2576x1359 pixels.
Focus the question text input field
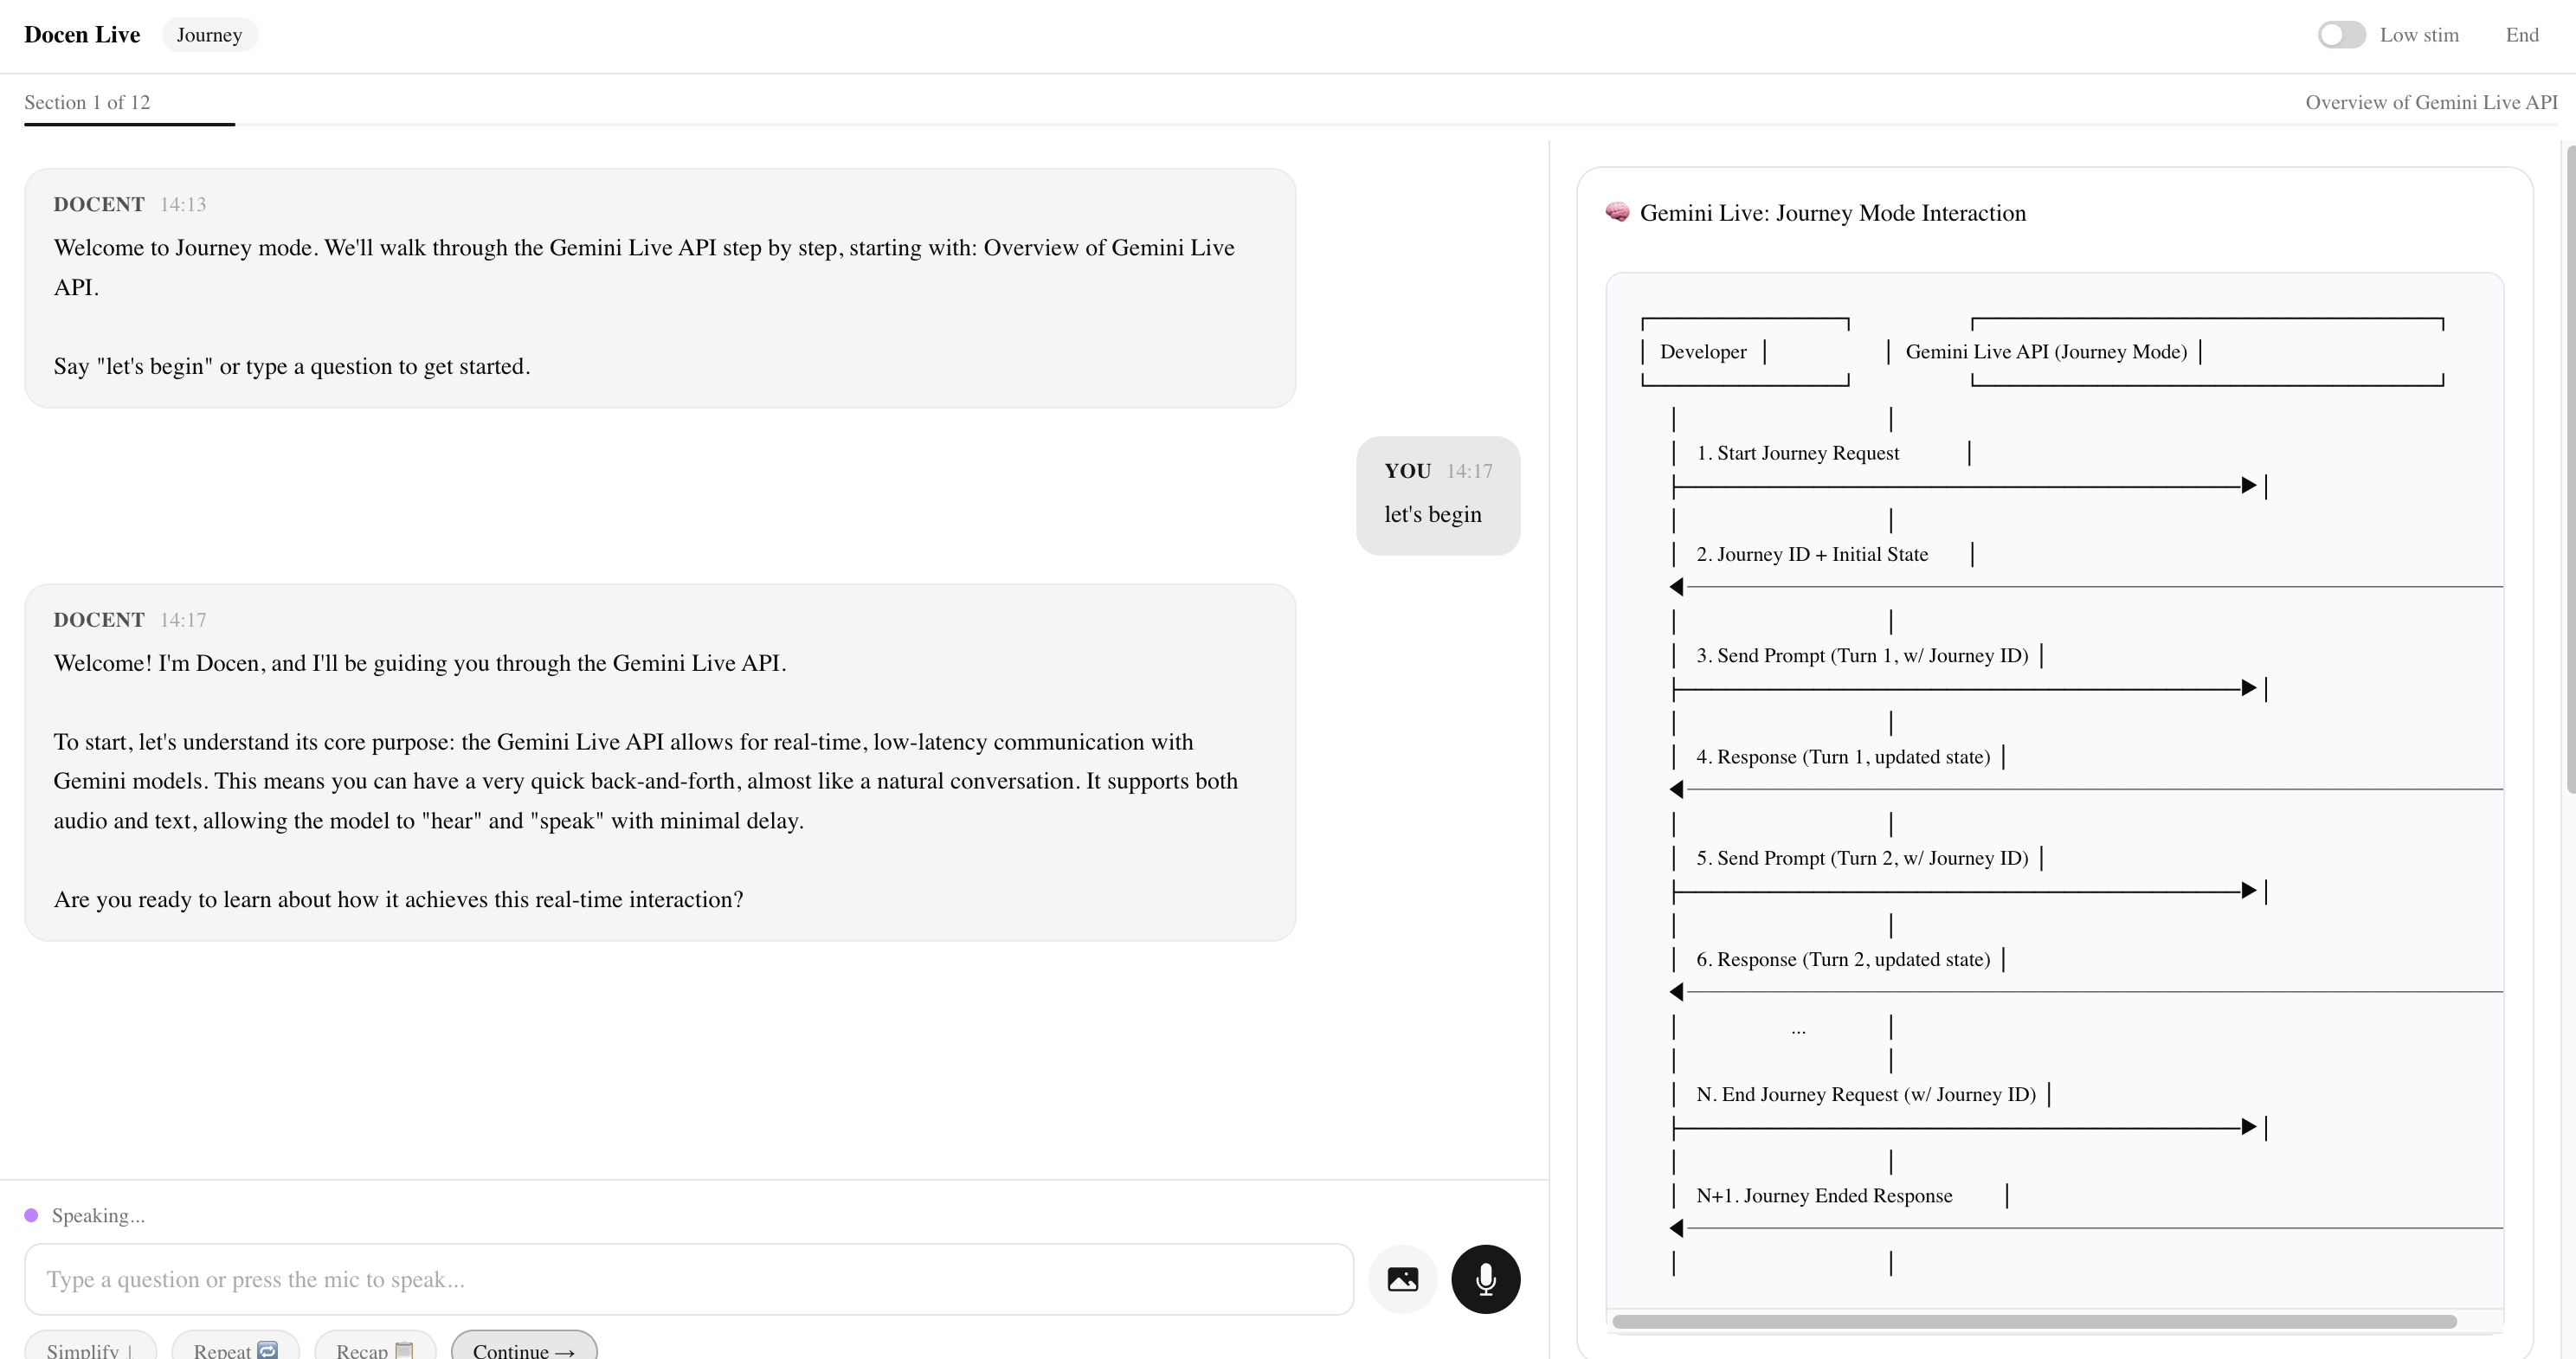point(689,1279)
